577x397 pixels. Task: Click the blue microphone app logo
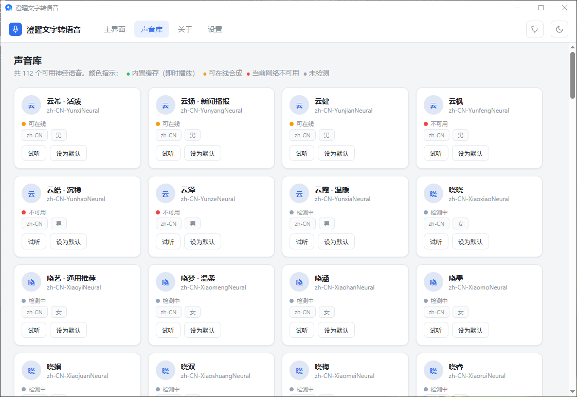coord(15,29)
